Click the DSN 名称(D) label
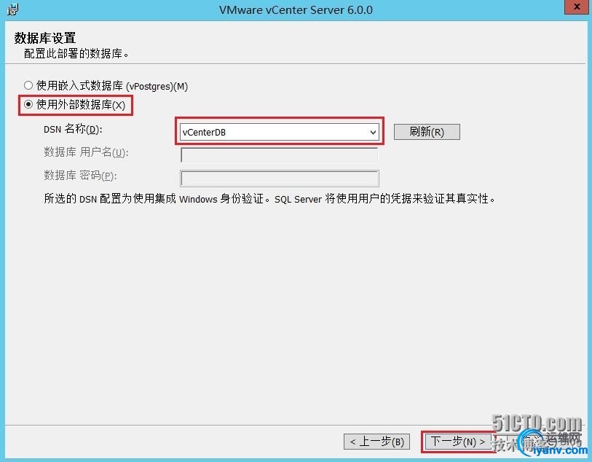This screenshot has height=462, width=592. (x=73, y=129)
